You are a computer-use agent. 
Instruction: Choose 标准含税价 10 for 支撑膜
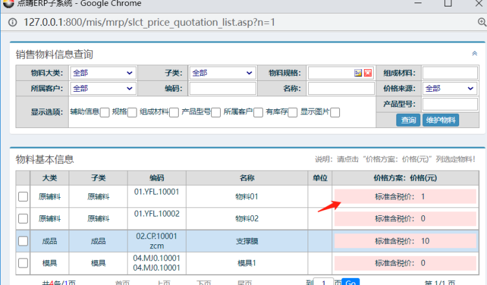[x=405, y=241]
